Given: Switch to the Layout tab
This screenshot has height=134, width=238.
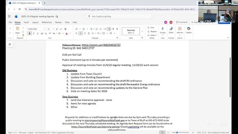Looking at the screenshot, I should pyautogui.click(x=35, y=22).
